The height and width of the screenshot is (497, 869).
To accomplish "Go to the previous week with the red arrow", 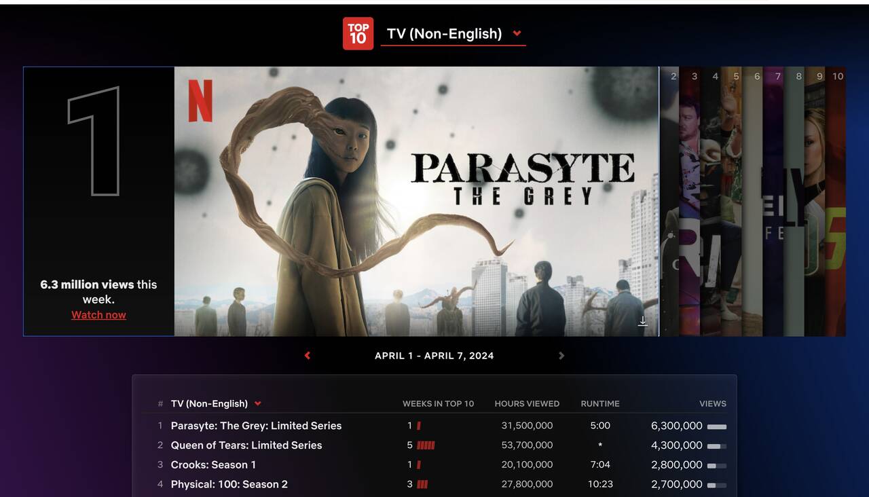I will tap(308, 356).
